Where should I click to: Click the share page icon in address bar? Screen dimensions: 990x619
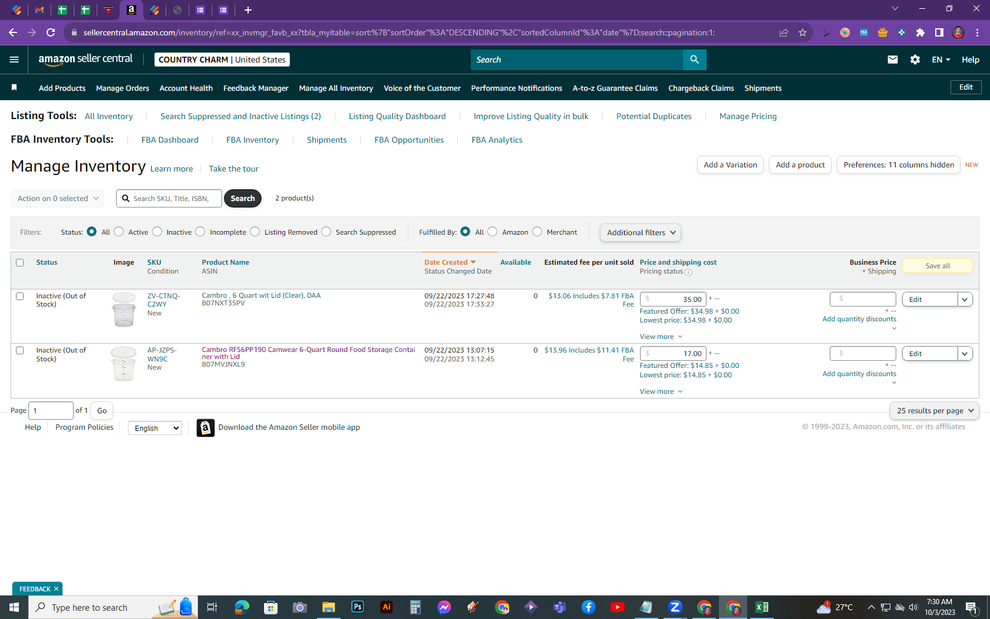(x=783, y=32)
